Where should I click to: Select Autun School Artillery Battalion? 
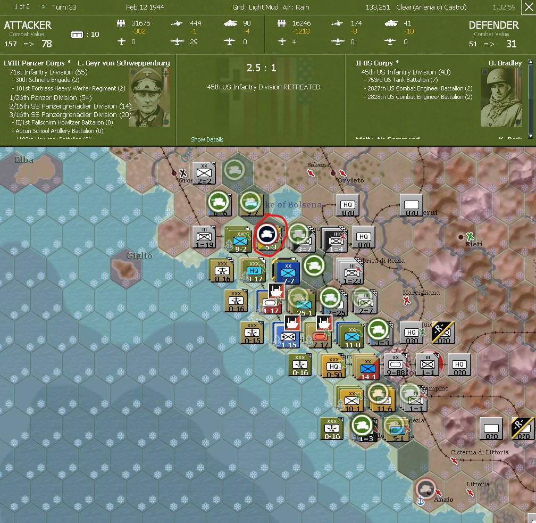point(58,131)
